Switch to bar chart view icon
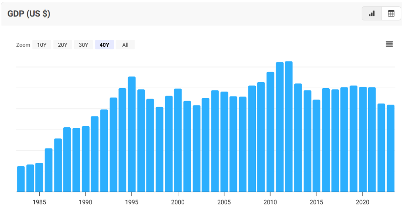The height and width of the screenshot is (214, 402). [372, 14]
